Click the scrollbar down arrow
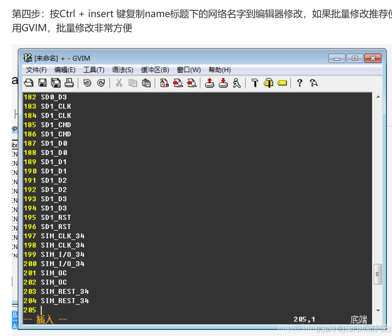Viewport: 392px width, 336px height. point(378,310)
